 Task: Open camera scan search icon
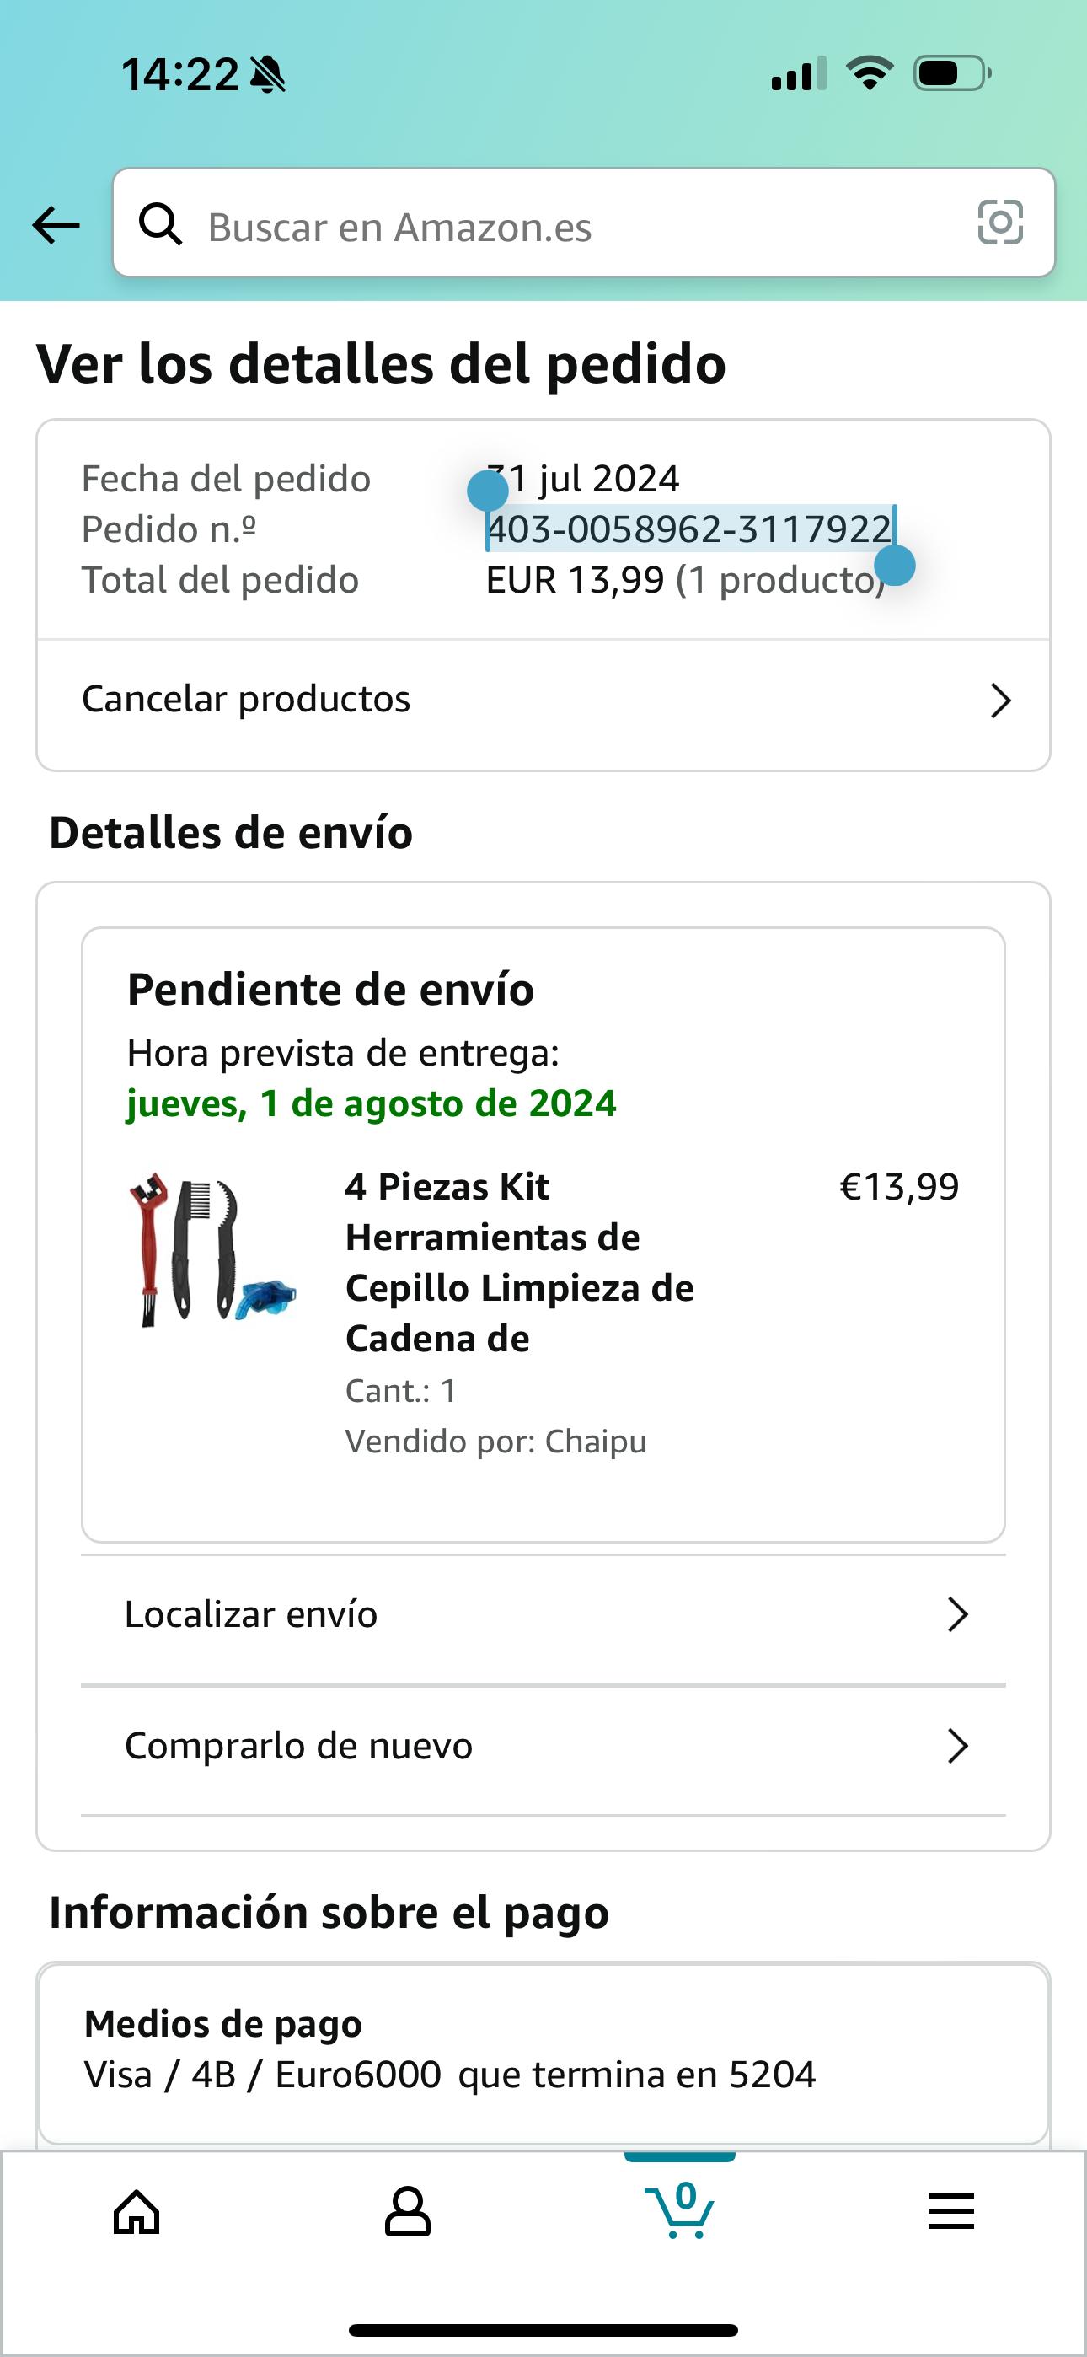coord(999,223)
